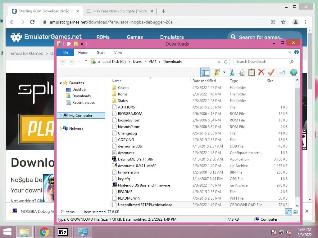Click file list scroll up arrow
This screenshot has height=238, width=318.
coord(297,80)
